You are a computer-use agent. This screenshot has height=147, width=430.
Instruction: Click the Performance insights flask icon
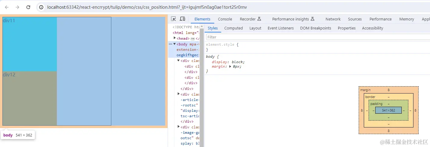click(x=312, y=19)
